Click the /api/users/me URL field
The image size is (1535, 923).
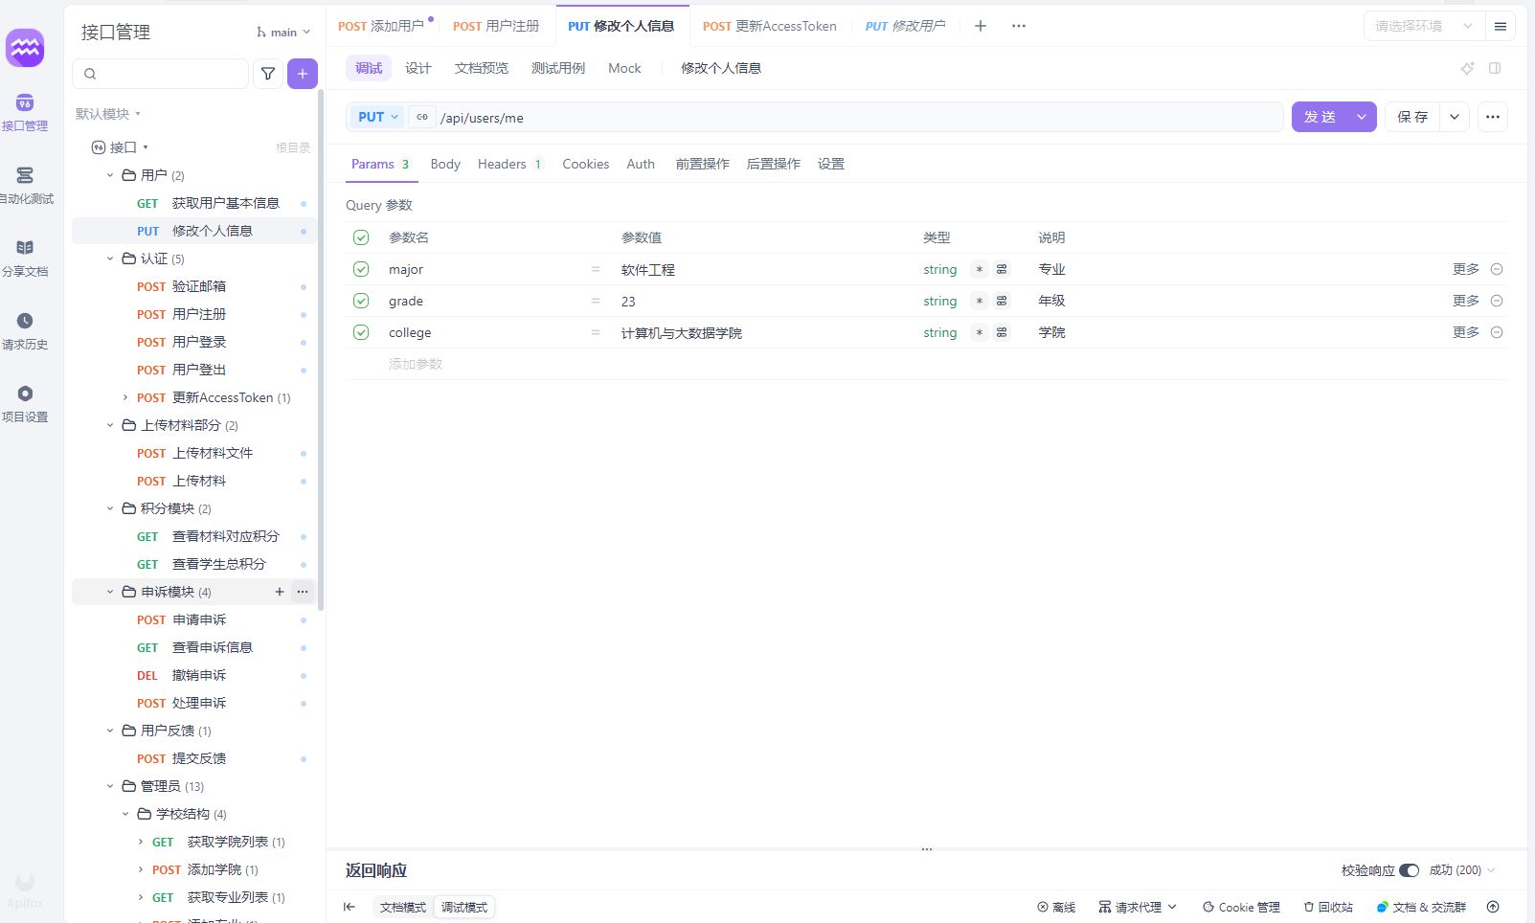(x=858, y=117)
